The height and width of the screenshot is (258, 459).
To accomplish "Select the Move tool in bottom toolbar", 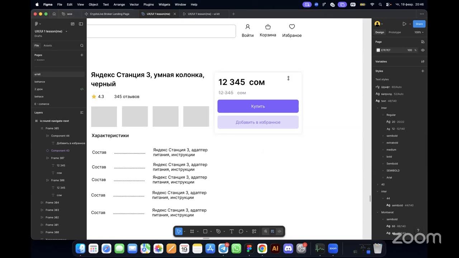I will pyautogui.click(x=179, y=231).
